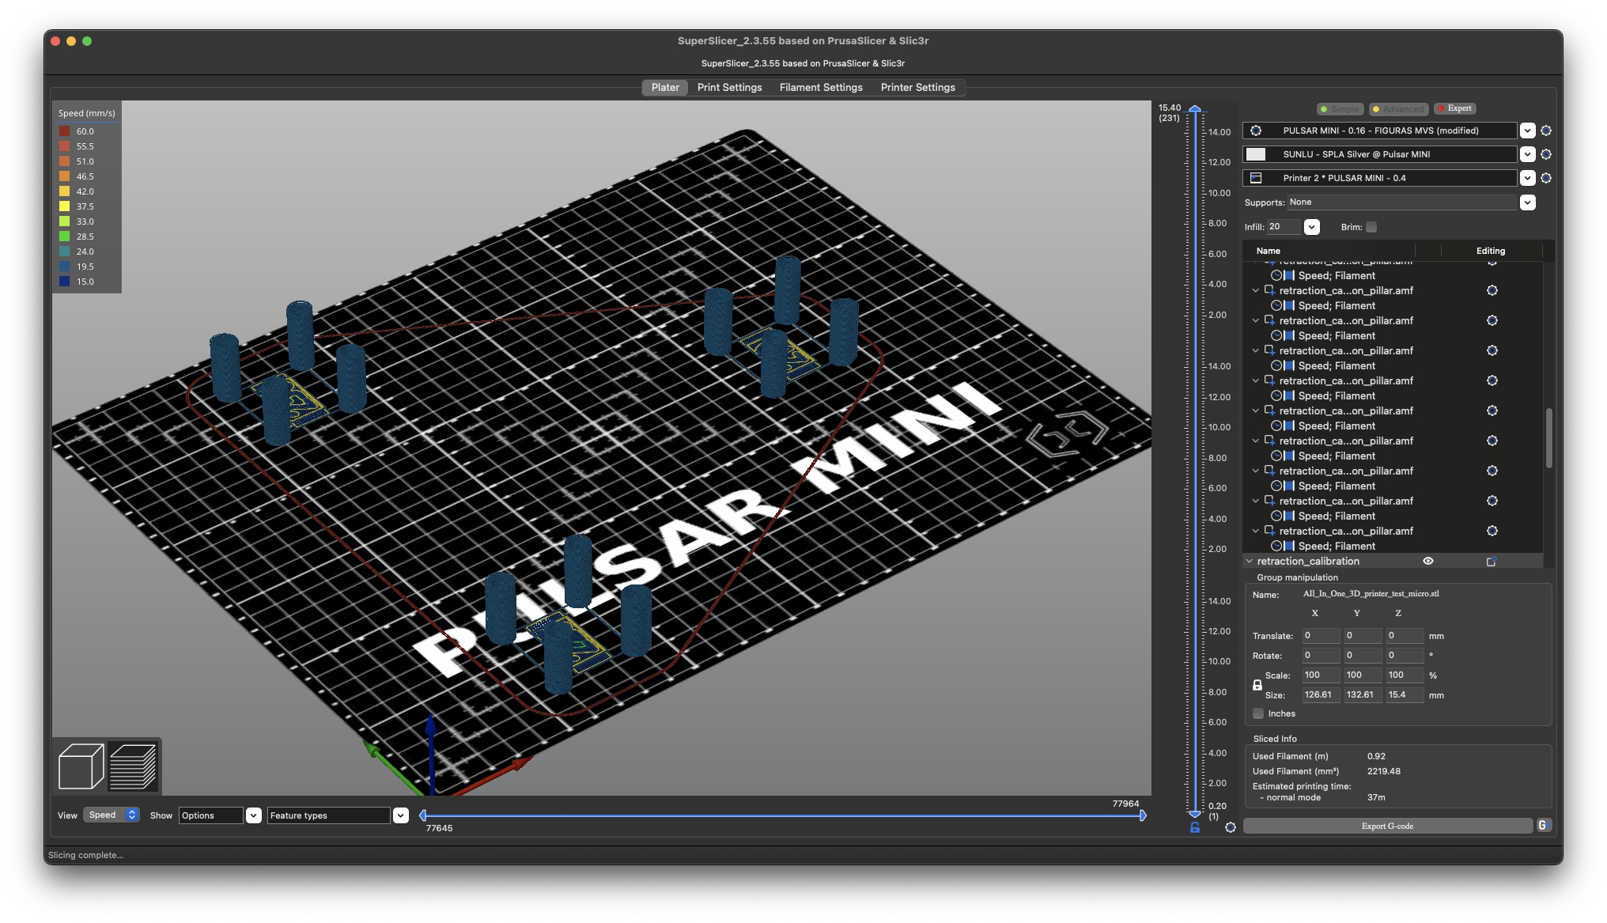This screenshot has height=923, width=1607.
Task: Click white filament color swatch
Action: click(x=1256, y=154)
